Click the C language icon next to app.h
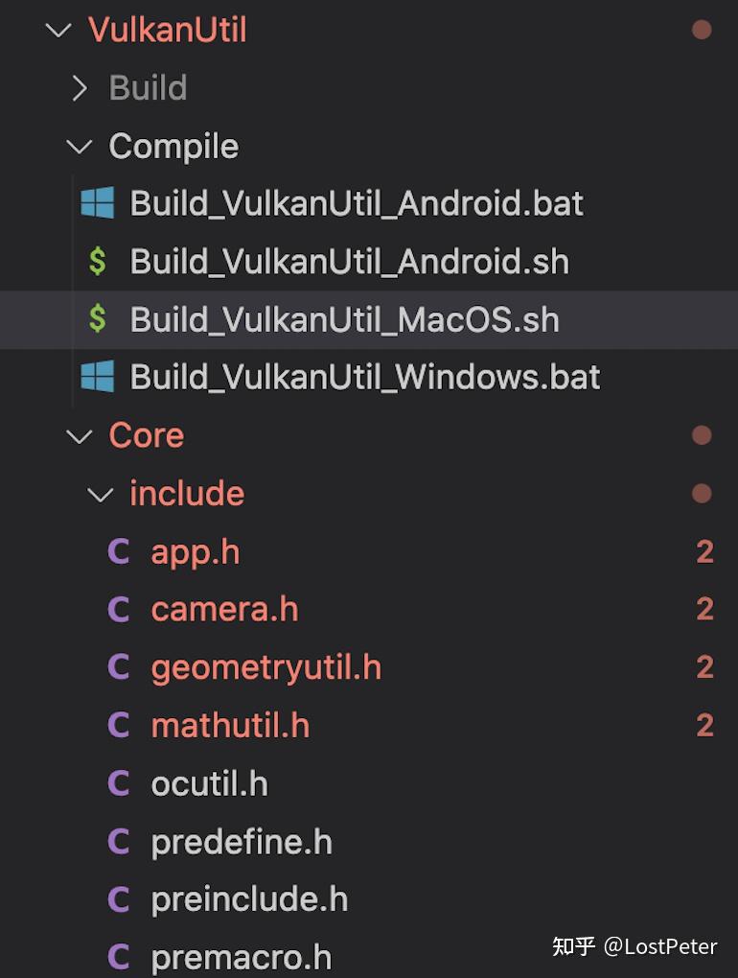 [119, 551]
